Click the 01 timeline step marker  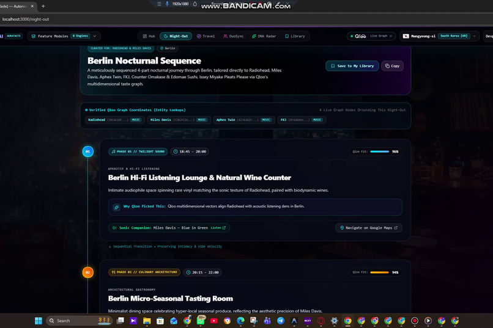pyautogui.click(x=87, y=151)
